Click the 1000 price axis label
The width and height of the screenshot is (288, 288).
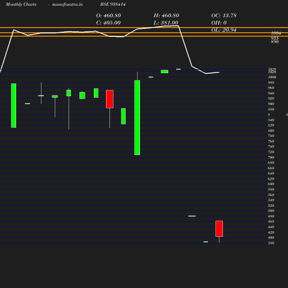(272, 77)
